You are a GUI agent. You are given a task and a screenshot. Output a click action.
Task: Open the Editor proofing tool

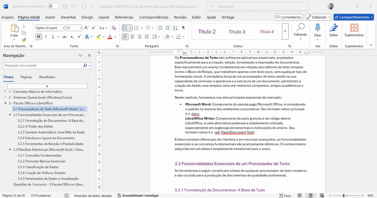pyautogui.click(x=334, y=30)
